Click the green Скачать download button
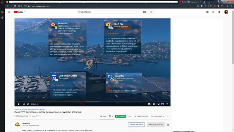234x132 pixels. pos(121,116)
